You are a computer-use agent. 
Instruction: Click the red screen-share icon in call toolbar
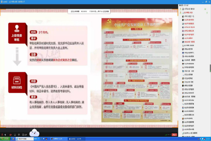point(11,135)
